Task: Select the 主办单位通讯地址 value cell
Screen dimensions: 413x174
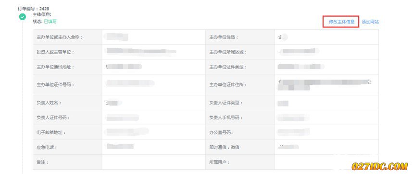Action: 153,67
